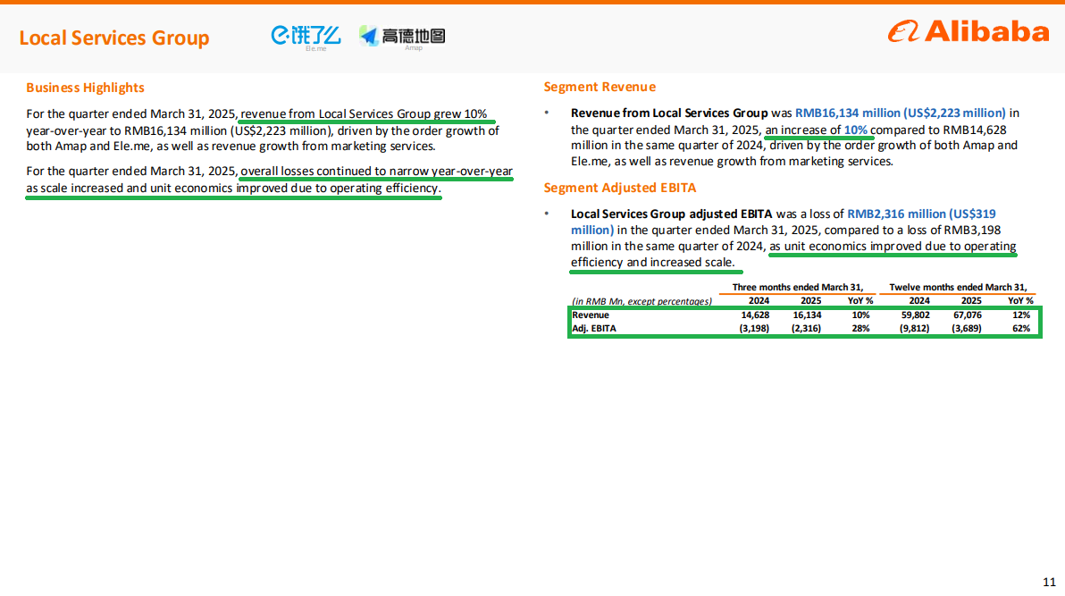Image resolution: width=1065 pixels, height=596 pixels.
Task: Click bold "Revenue from Local Services Group" text
Action: 669,113
